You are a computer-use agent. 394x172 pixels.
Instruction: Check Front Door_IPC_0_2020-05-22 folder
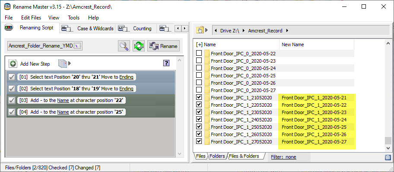pyautogui.click(x=199, y=53)
